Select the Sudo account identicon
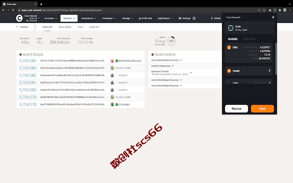Viewport: 293px width, 183px height. (x=231, y=28)
